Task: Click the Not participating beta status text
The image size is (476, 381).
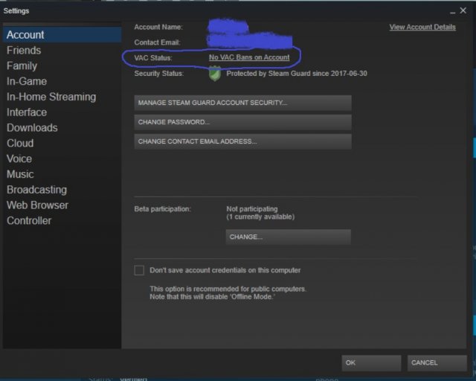Action: [252, 209]
